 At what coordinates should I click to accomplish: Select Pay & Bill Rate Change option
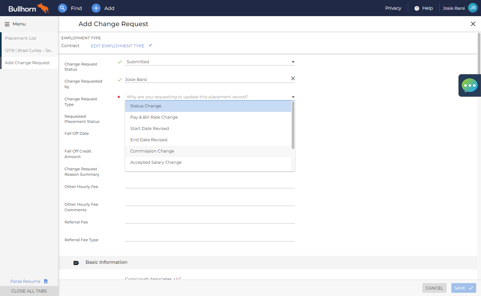pos(208,117)
